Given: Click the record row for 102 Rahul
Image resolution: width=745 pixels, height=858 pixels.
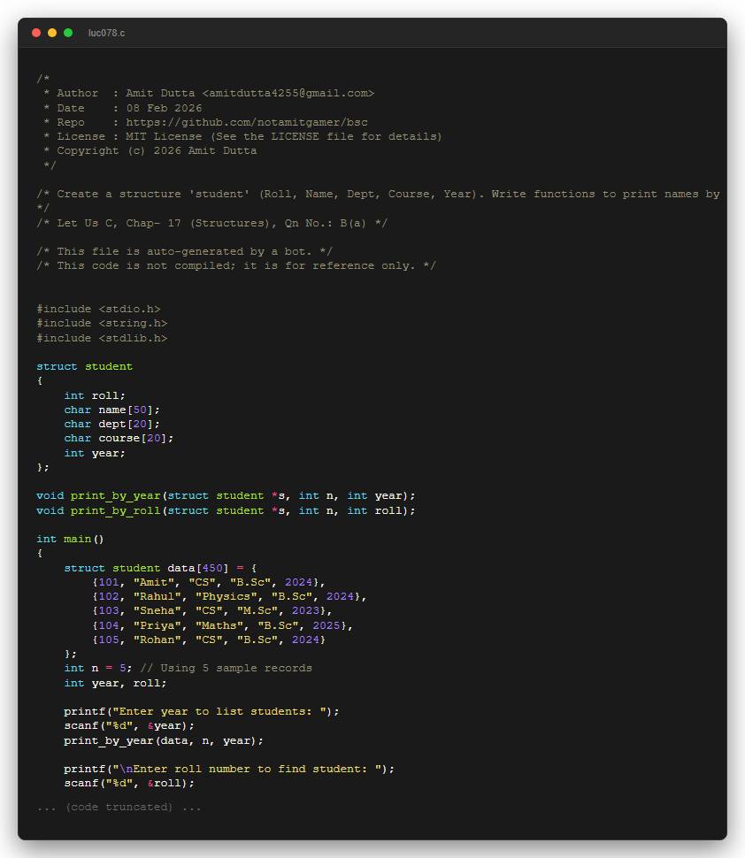Looking at the screenshot, I should coord(229,596).
